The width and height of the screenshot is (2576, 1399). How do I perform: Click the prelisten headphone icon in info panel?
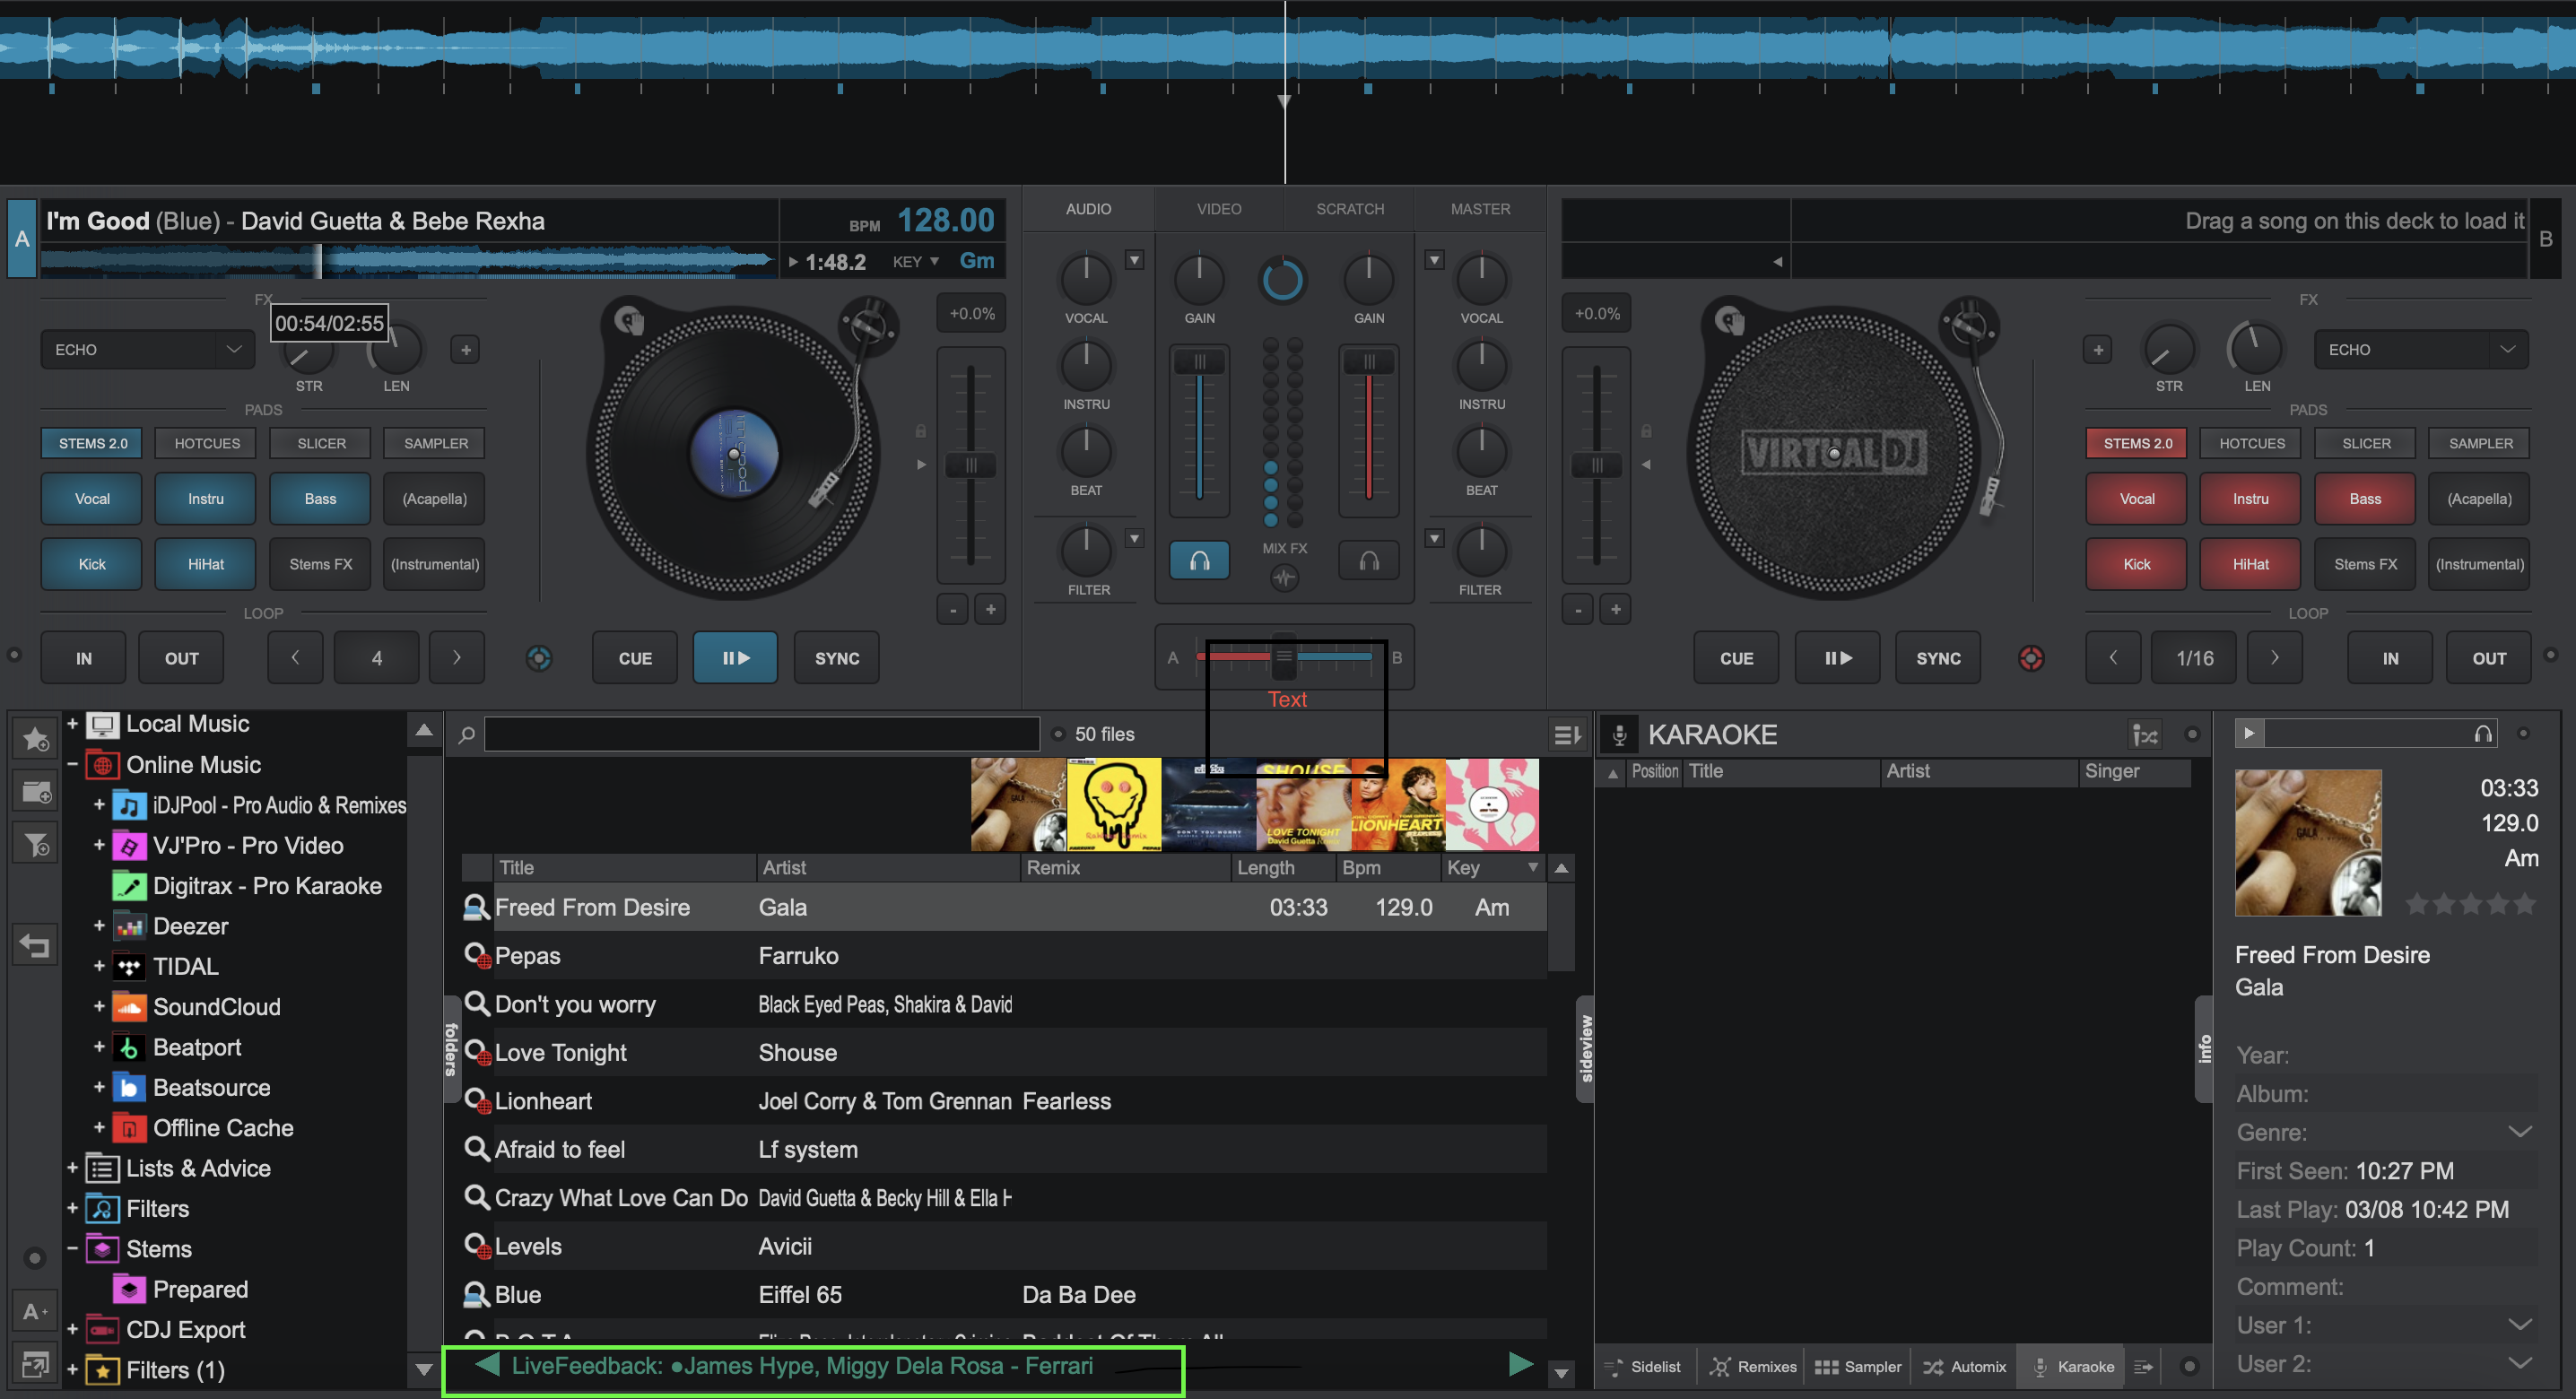tap(2482, 734)
